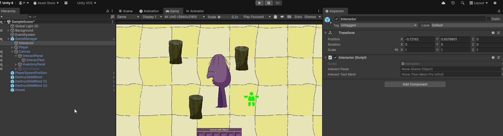Expand the Background object
Screen dimensions: 503x136
tap(8, 30)
